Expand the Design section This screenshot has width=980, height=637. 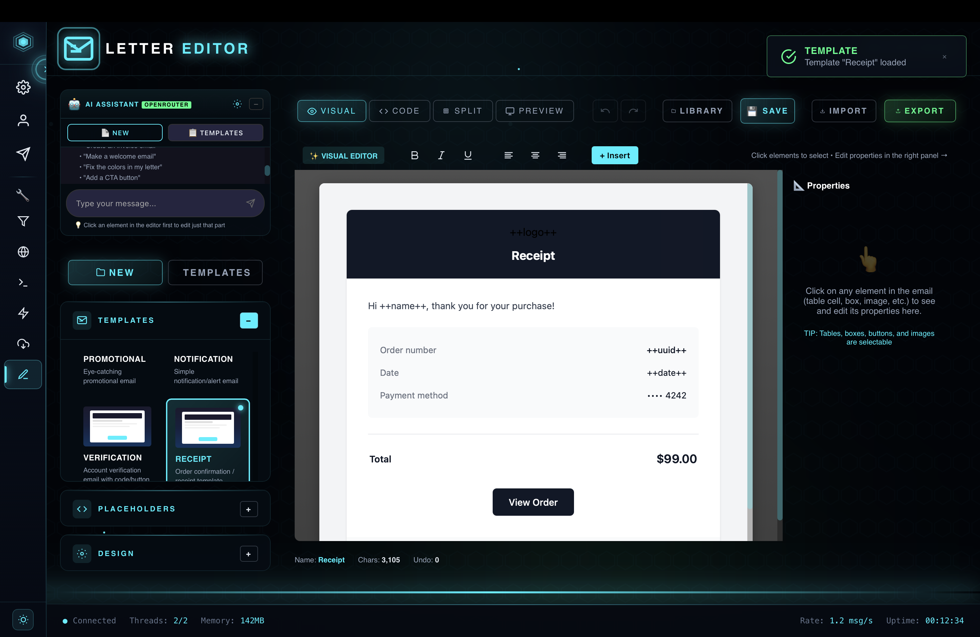coord(249,554)
